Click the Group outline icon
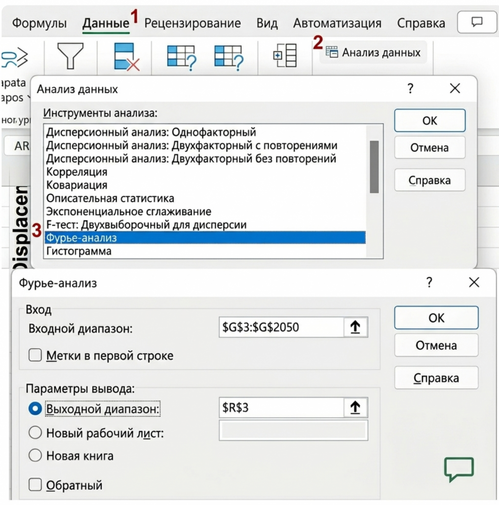This screenshot has height=505, width=499. 285,55
